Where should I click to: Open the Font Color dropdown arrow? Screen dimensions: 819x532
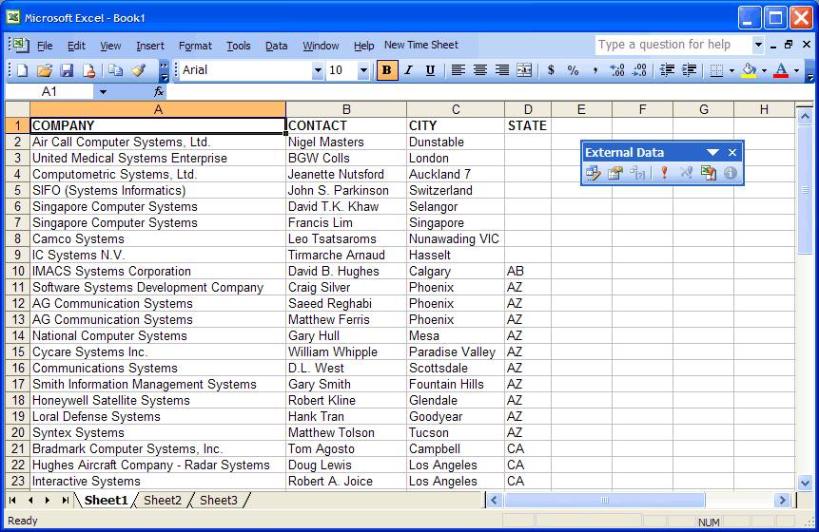tap(796, 70)
